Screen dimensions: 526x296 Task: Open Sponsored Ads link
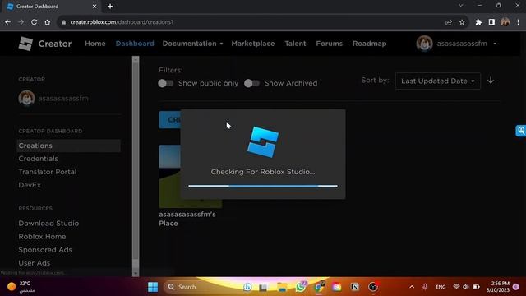coord(45,250)
